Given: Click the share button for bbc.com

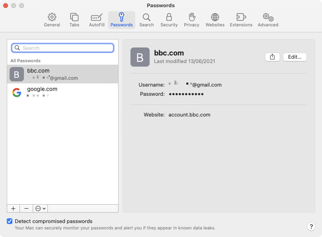Looking at the screenshot, I should (x=272, y=57).
